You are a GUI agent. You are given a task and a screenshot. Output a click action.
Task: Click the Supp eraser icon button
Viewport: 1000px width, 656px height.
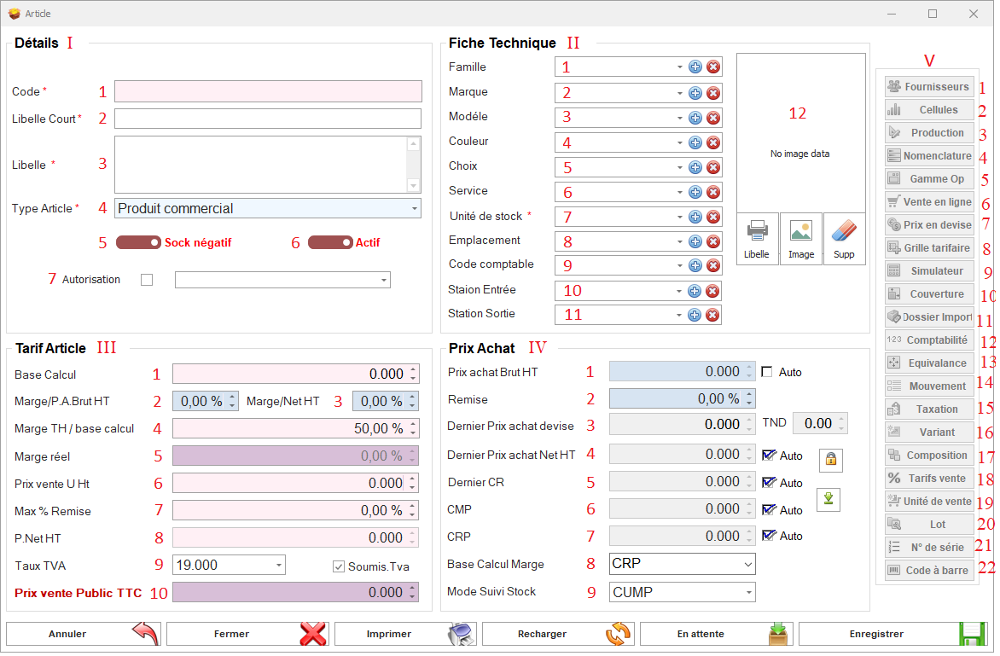pos(844,239)
